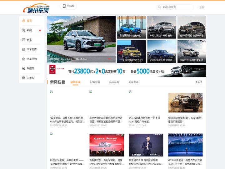Click the red stage event photo for 凯翼昆仑
This screenshot has width=225, height=169.
pos(107,145)
